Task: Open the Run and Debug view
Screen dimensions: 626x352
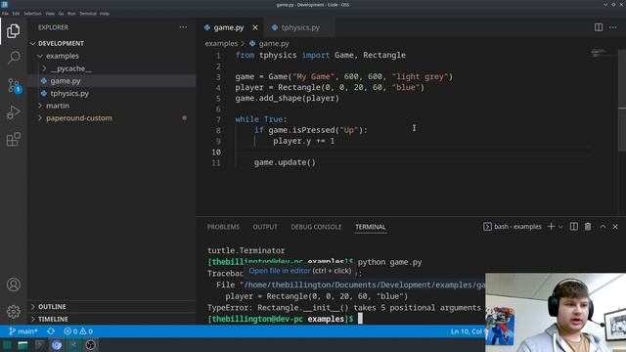Action: 13,112
